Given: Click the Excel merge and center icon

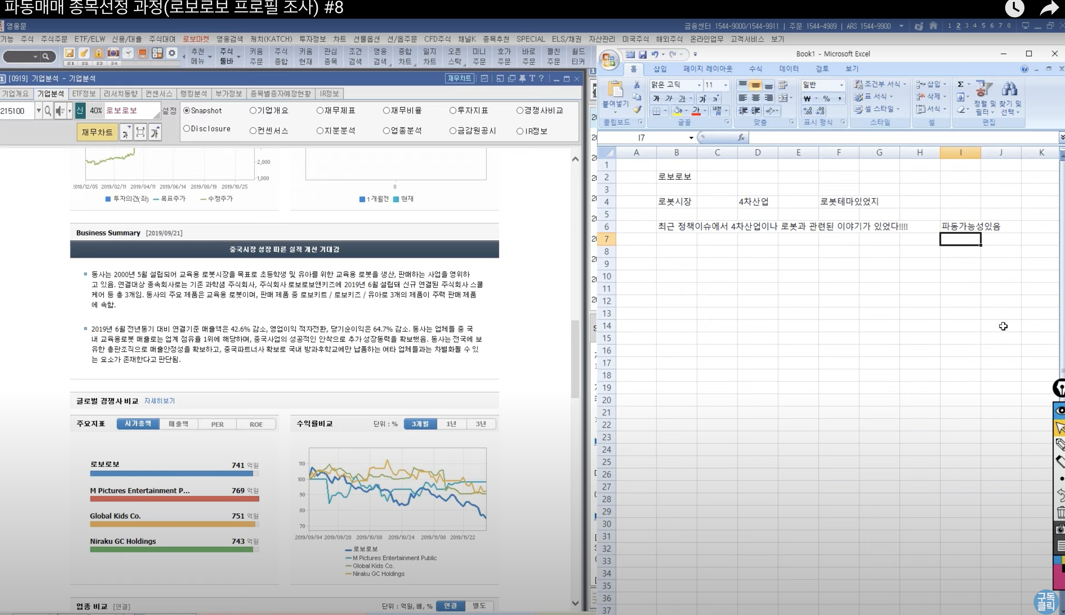Looking at the screenshot, I should pyautogui.click(x=783, y=98).
